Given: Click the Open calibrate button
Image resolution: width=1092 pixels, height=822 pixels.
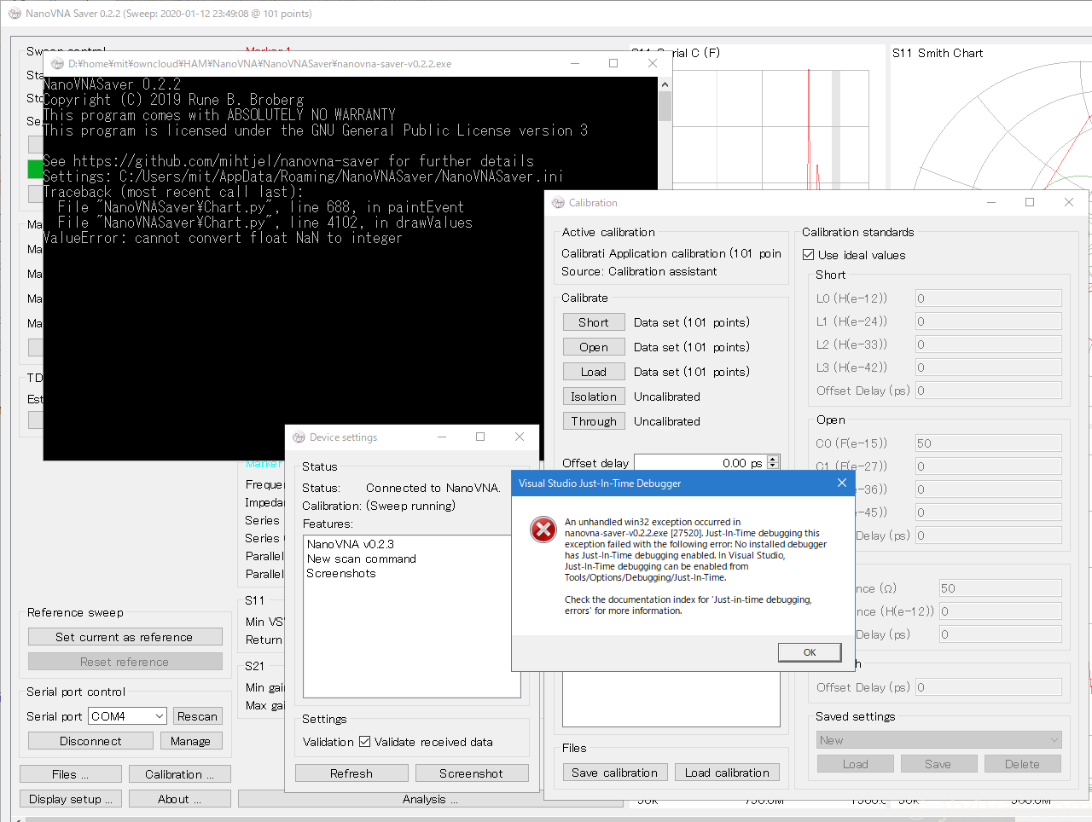Looking at the screenshot, I should coord(594,347).
